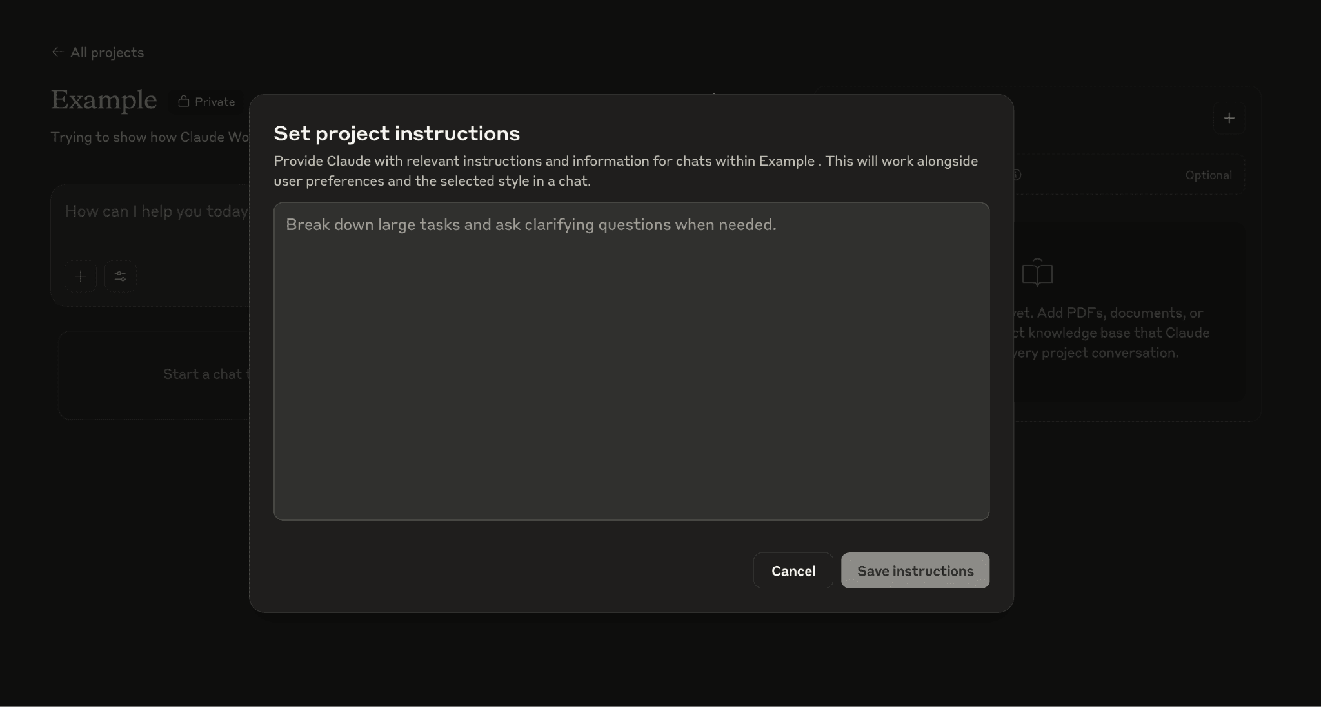Image resolution: width=1321 pixels, height=707 pixels.
Task: Select the plus attachment icon in chat box
Action: [x=80, y=276]
